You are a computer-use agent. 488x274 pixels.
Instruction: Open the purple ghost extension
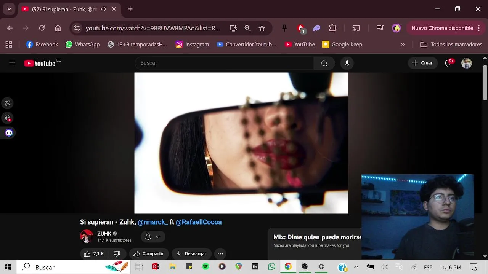tap(316, 28)
